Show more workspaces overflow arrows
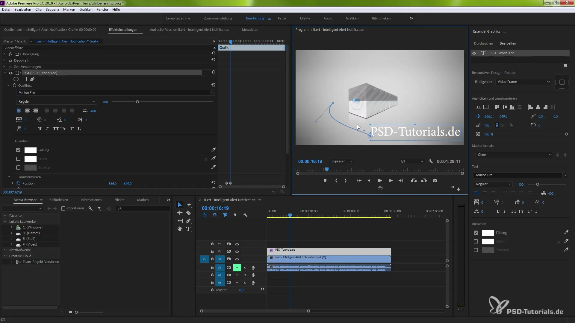 [x=411, y=18]
